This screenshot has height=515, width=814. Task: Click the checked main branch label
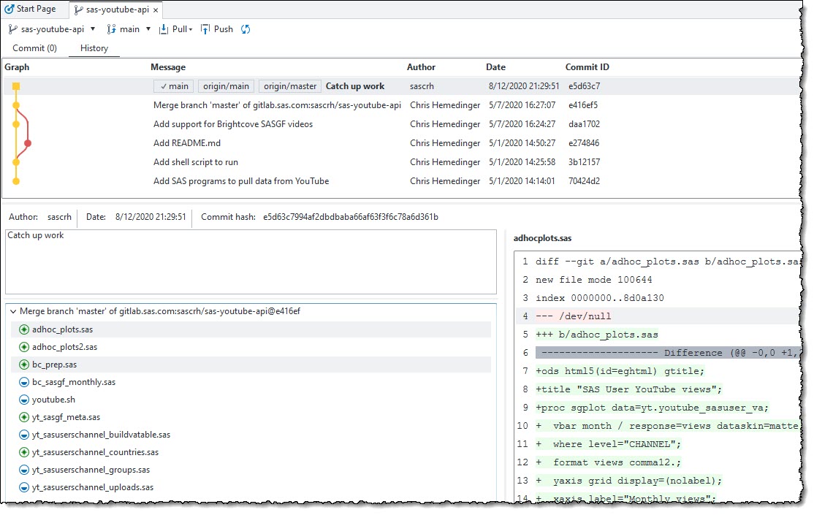tap(174, 86)
